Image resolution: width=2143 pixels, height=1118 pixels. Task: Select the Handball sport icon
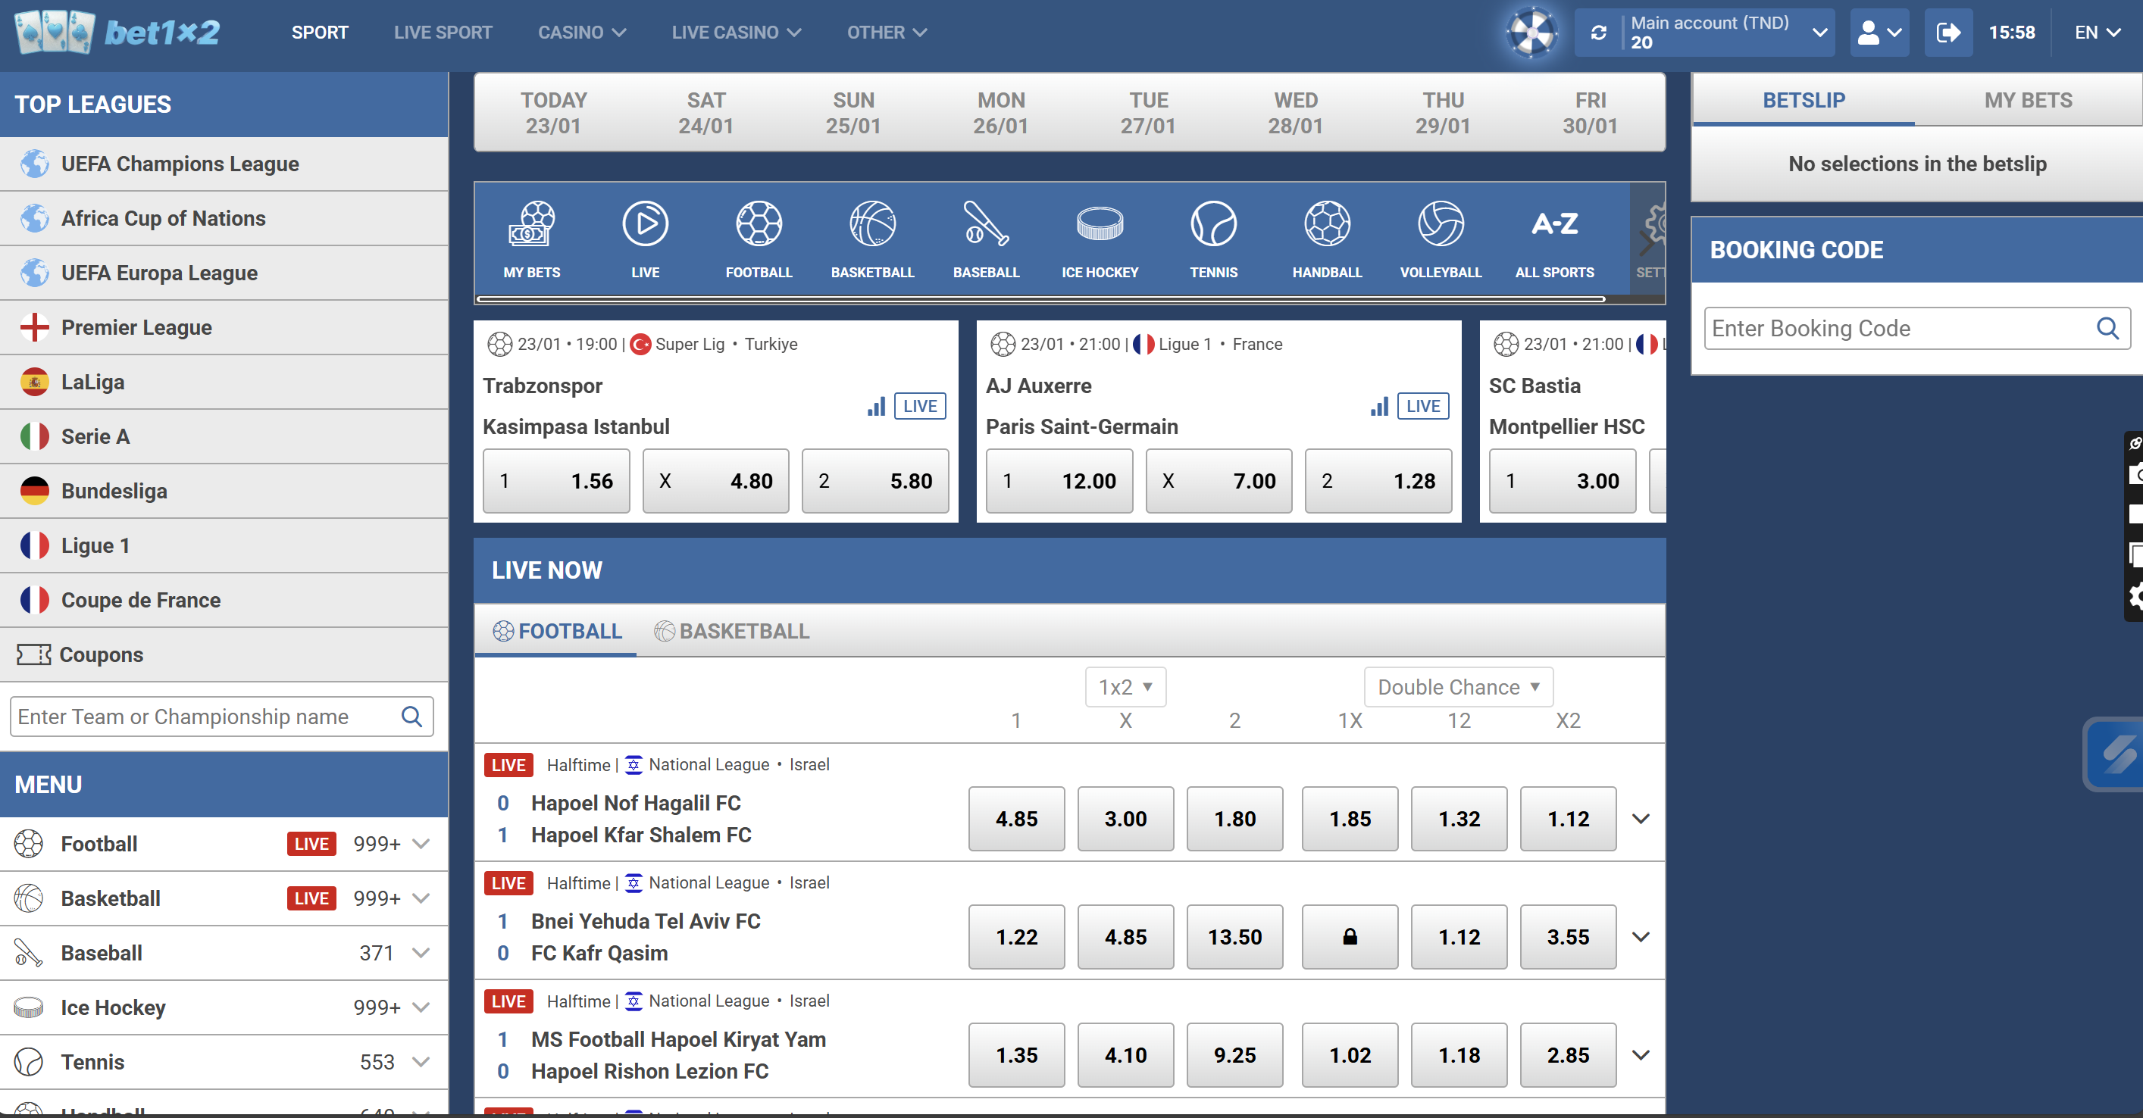pyautogui.click(x=1327, y=237)
